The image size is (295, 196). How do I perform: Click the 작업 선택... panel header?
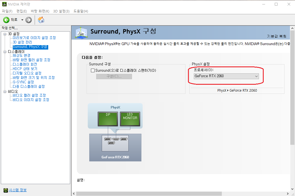pyautogui.click(x=10, y=28)
